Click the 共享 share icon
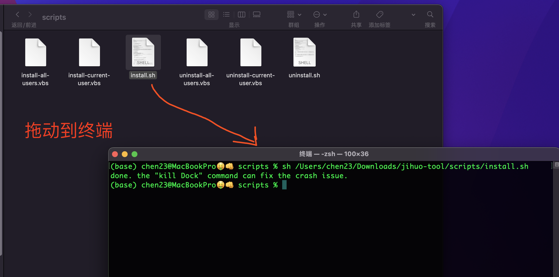 pos(356,14)
